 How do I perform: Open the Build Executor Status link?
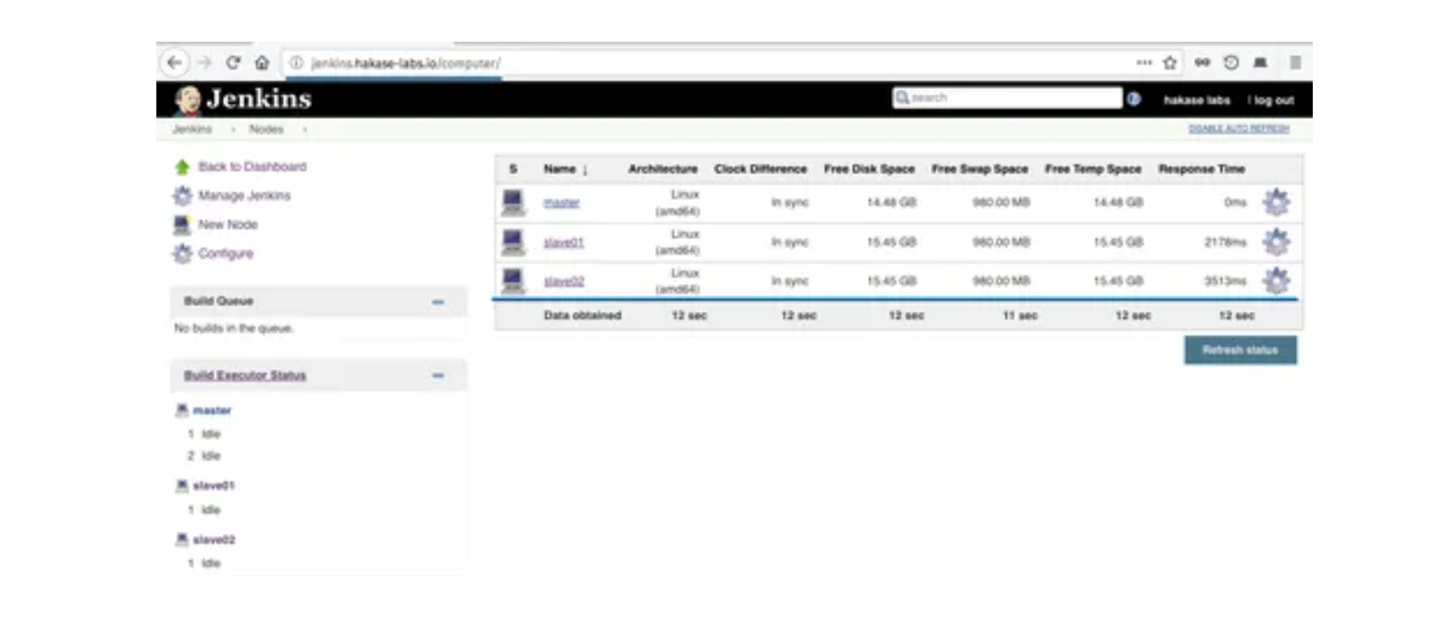point(245,376)
